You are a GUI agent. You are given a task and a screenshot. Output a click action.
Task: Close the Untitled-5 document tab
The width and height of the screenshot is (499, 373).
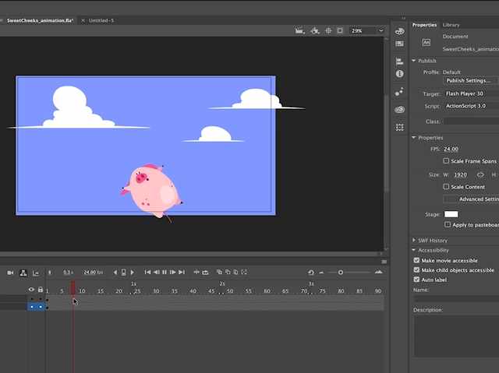83,20
